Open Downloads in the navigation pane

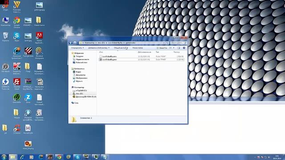click(x=78, y=56)
